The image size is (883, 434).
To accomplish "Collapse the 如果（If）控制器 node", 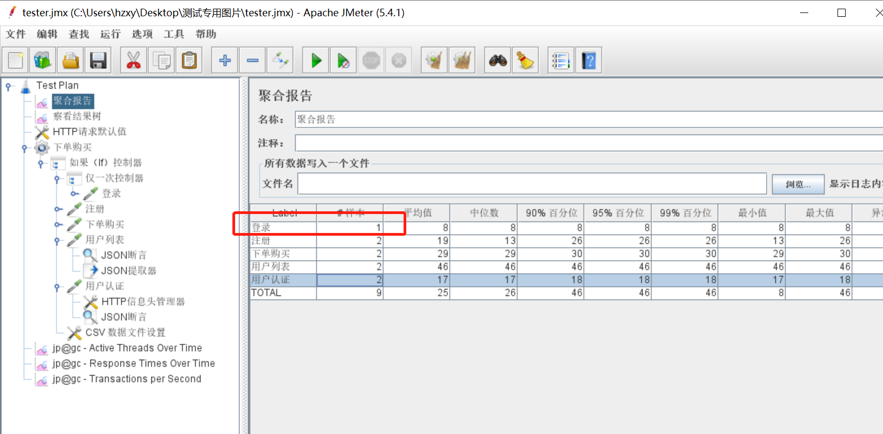I will tap(41, 163).
